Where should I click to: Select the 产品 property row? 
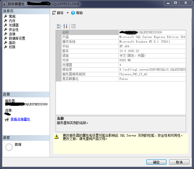click(x=121, y=37)
